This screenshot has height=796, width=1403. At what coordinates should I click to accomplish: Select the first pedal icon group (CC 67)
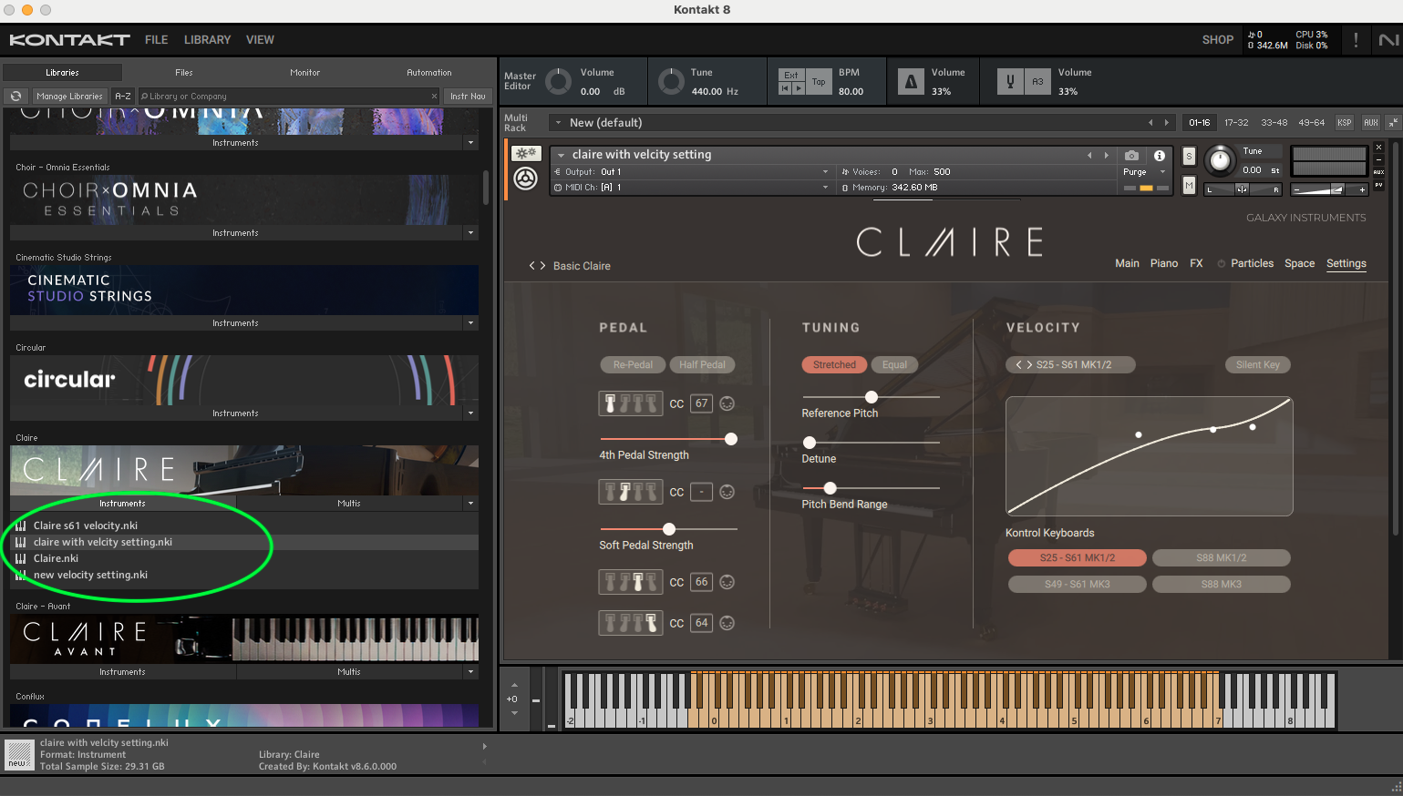click(x=630, y=403)
